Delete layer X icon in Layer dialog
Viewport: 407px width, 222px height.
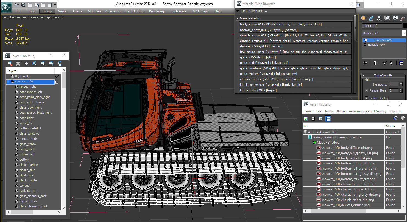[x=18, y=64]
